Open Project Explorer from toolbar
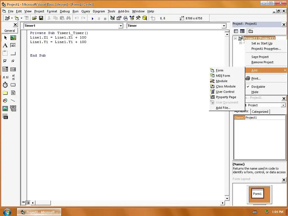Image resolution: width=288 pixels, height=216 pixels. click(112, 18)
